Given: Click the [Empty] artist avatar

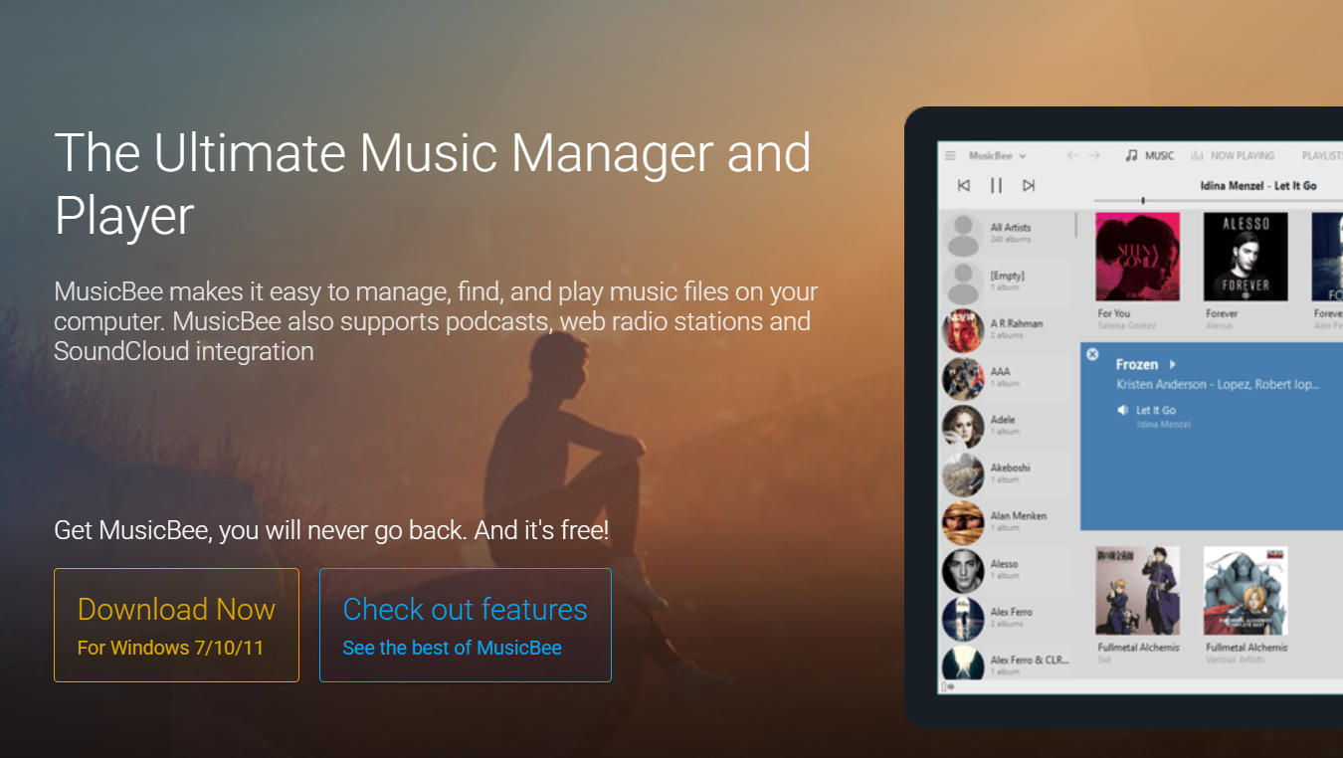Looking at the screenshot, I should [963, 282].
